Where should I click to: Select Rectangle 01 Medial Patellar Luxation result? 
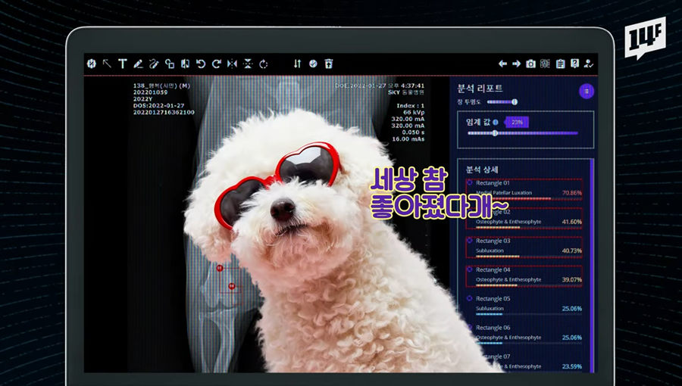coord(524,188)
